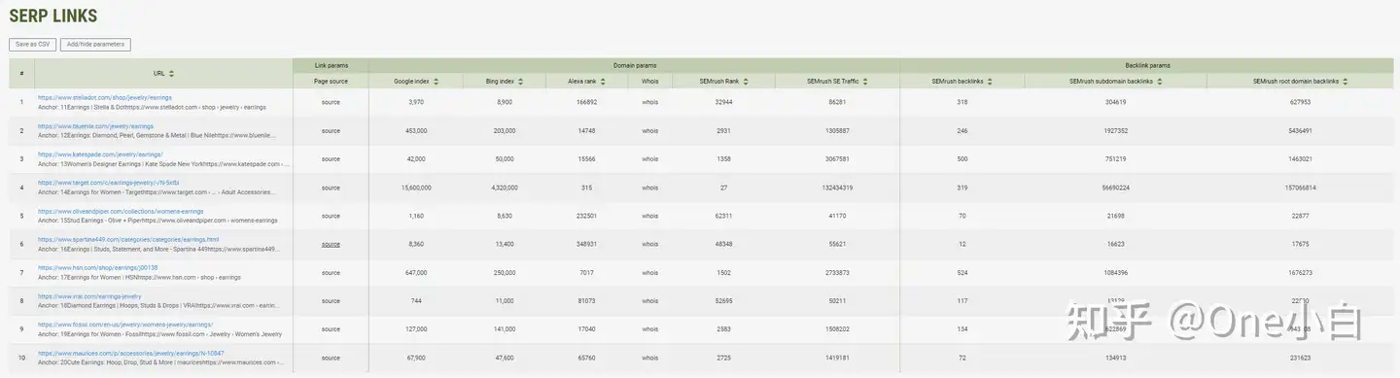Follow the oliveandpiper.com womens-earrings link
Image resolution: width=1400 pixels, height=378 pixels.
pyautogui.click(x=121, y=211)
